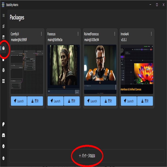Click the main@103bc94 version text
Viewport: 167px width, 167px height.
92,40
